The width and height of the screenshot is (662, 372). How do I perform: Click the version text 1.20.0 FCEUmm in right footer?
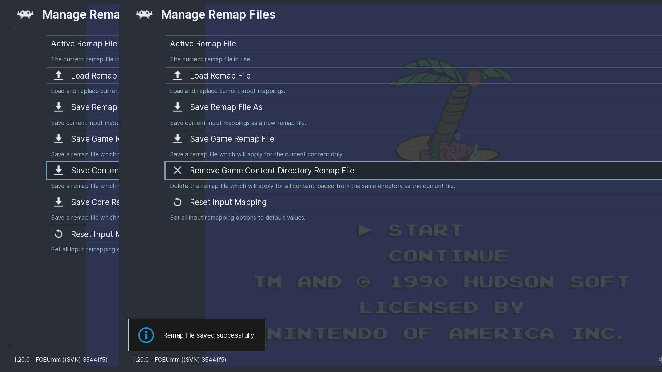(179, 359)
